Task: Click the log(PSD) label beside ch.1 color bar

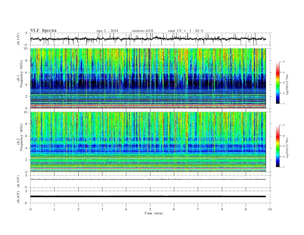Action: click(287, 84)
